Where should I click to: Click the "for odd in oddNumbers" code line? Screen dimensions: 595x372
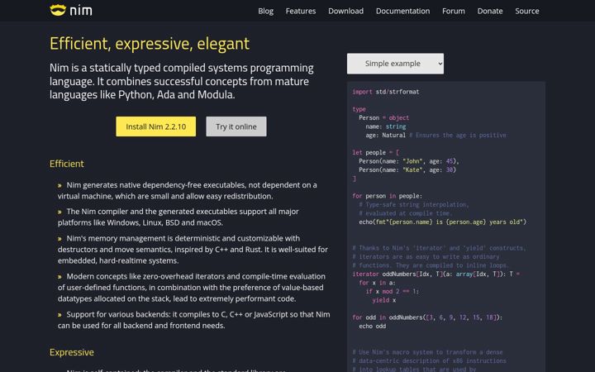click(427, 317)
